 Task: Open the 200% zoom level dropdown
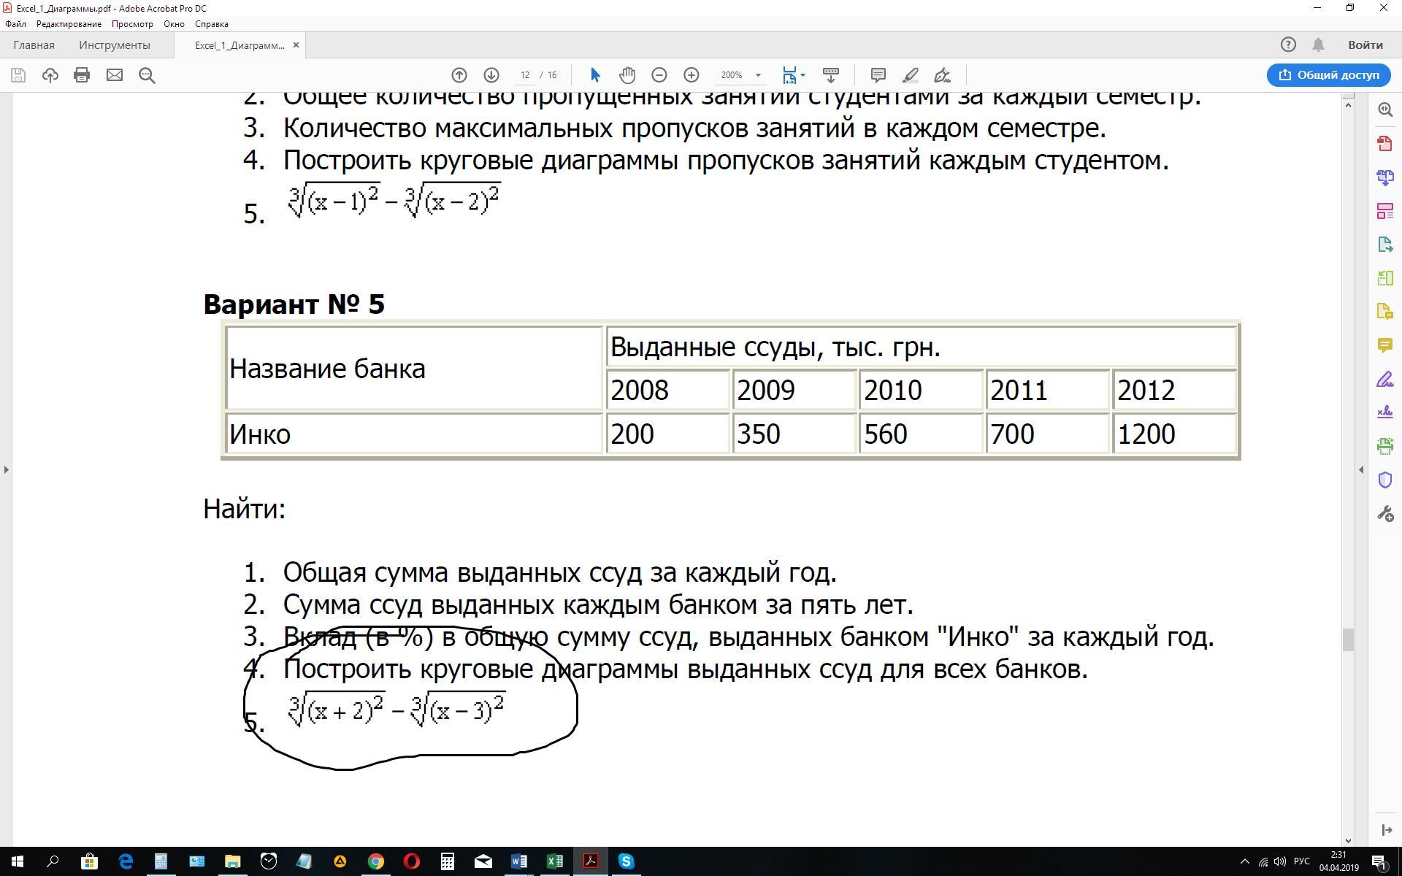(758, 75)
